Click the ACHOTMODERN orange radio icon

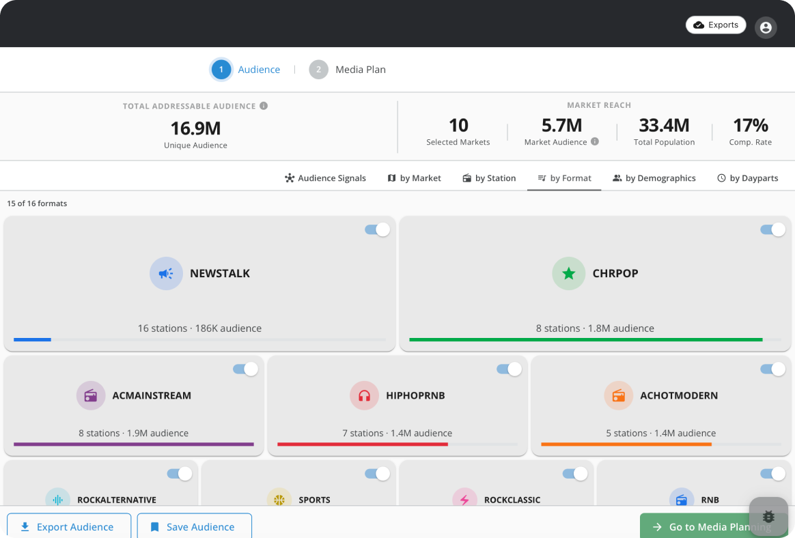coord(619,395)
